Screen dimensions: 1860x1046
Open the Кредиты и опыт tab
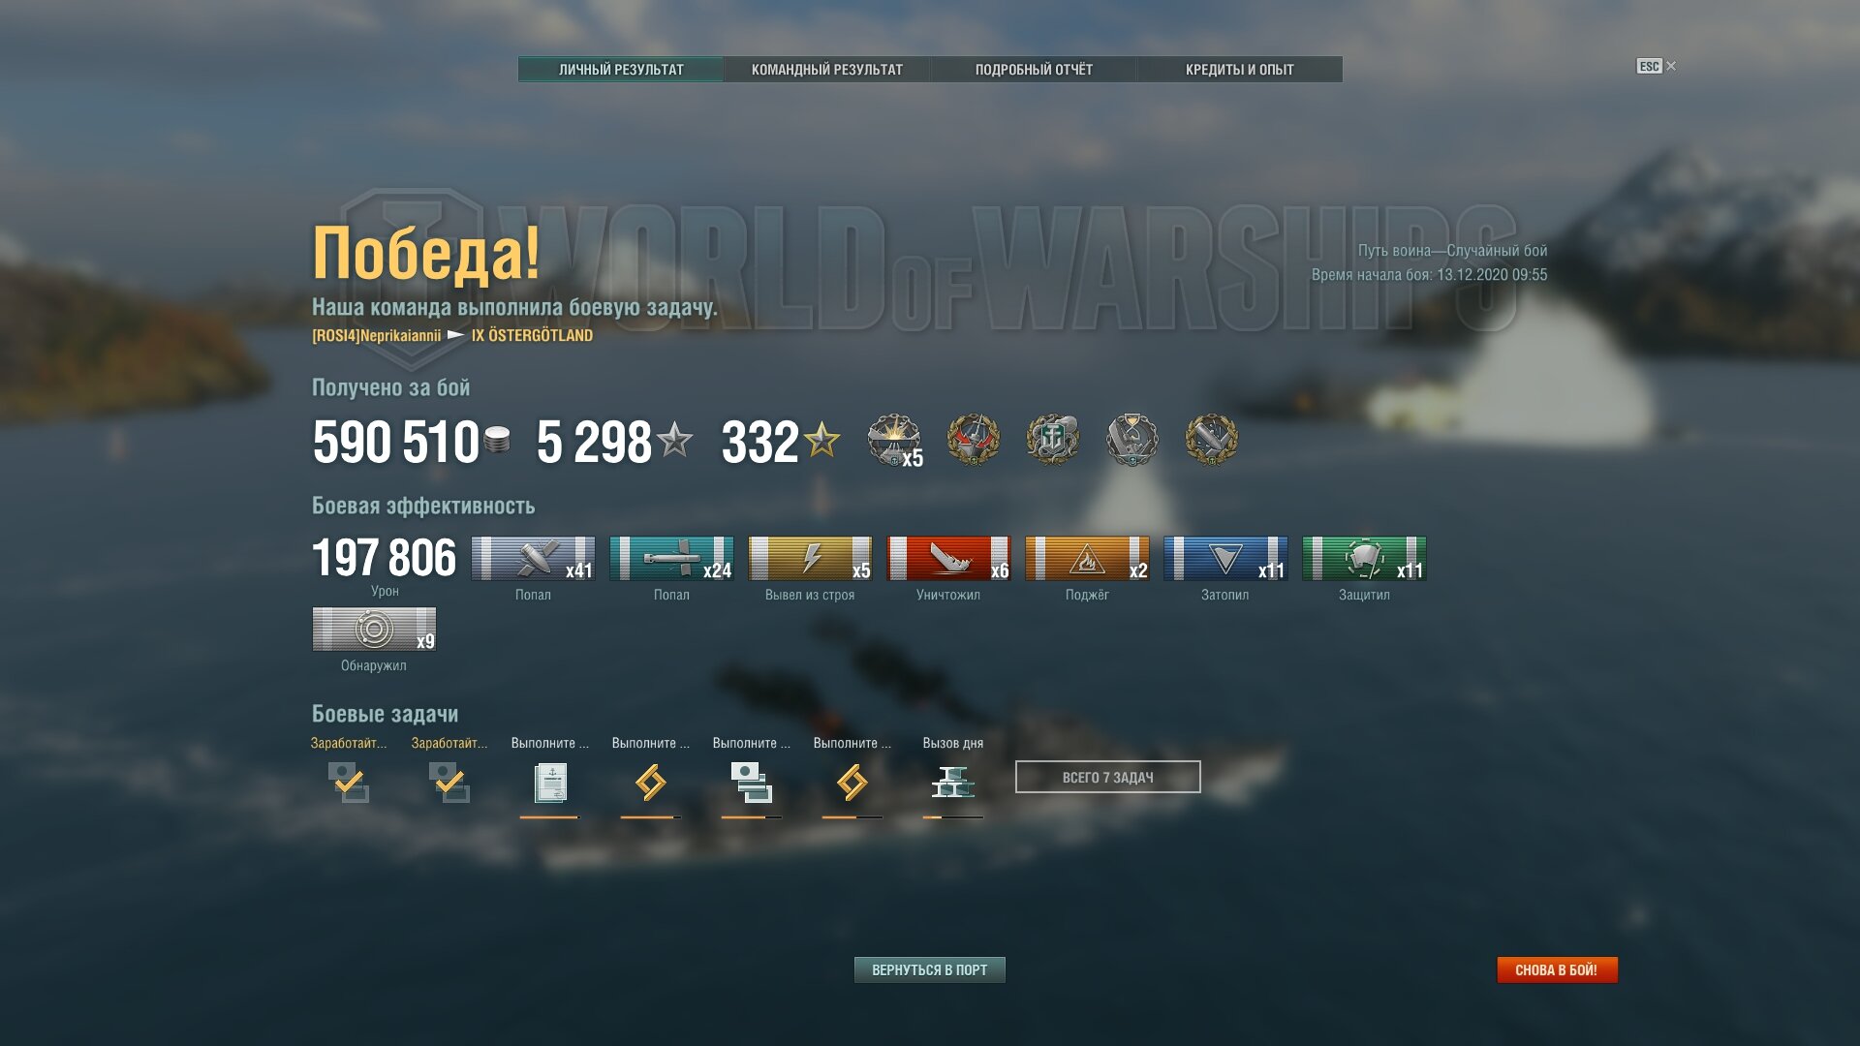(x=1240, y=70)
